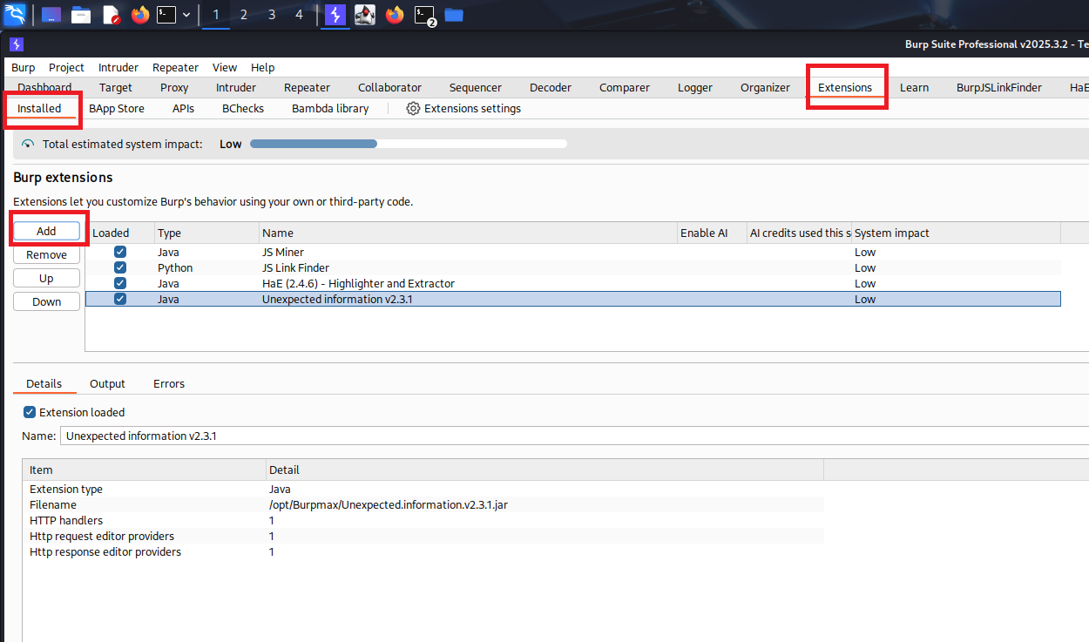The image size is (1089, 642).
Task: Uncheck the Loaded checkbox for JS Miner
Action: tap(120, 253)
